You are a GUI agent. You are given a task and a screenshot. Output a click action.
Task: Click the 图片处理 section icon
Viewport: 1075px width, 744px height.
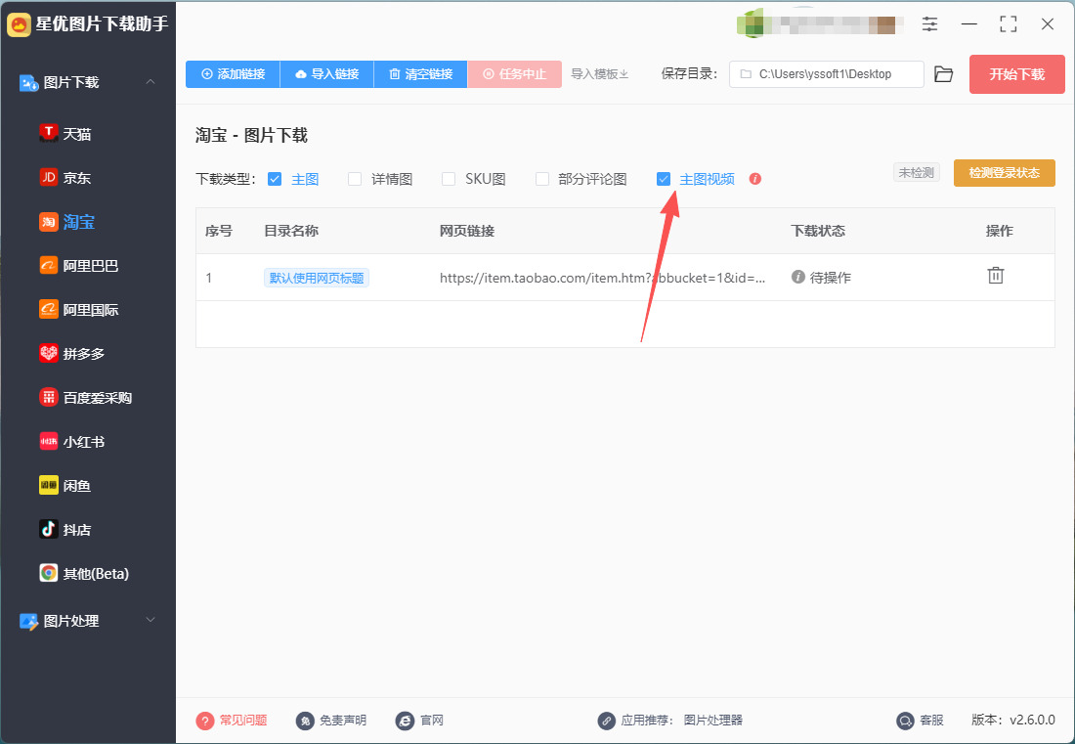pyautogui.click(x=28, y=621)
